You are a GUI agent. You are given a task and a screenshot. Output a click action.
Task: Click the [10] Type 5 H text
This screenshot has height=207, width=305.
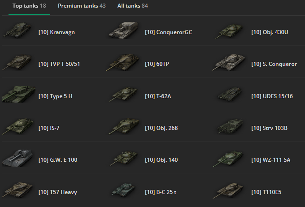(56, 96)
